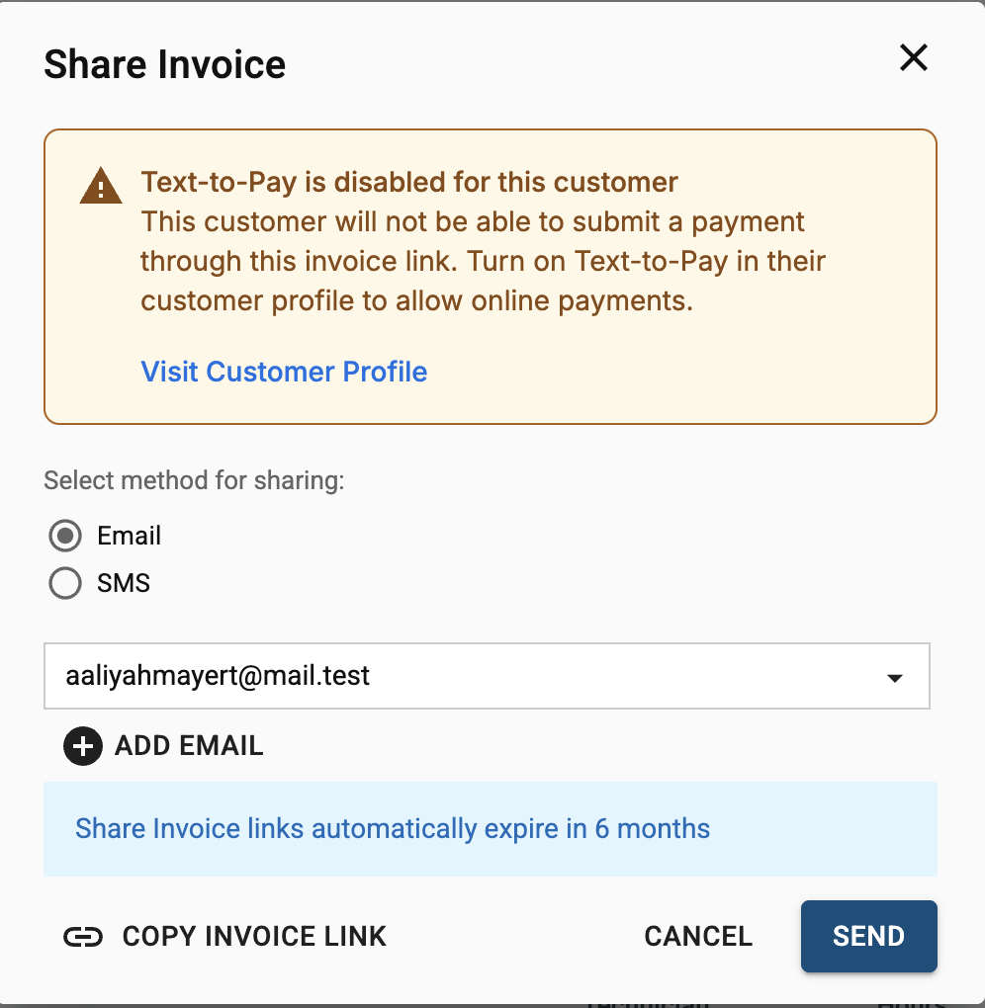
Task: Close the Share Invoice dialog with X
Action: tap(913, 58)
